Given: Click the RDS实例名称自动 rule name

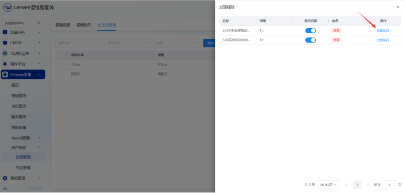Looking at the screenshot, I should click(x=236, y=40).
